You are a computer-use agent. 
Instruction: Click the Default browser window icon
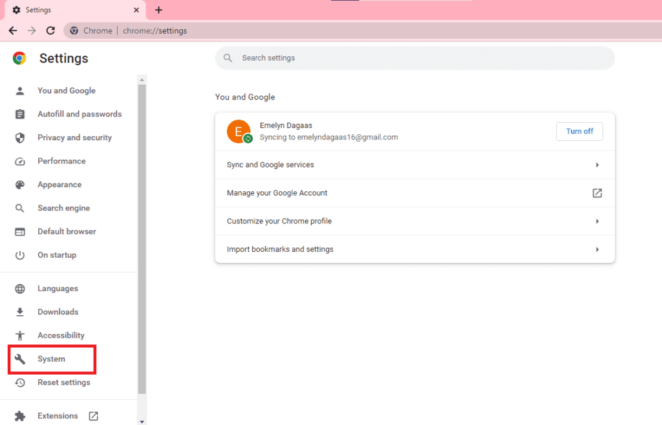click(x=20, y=232)
